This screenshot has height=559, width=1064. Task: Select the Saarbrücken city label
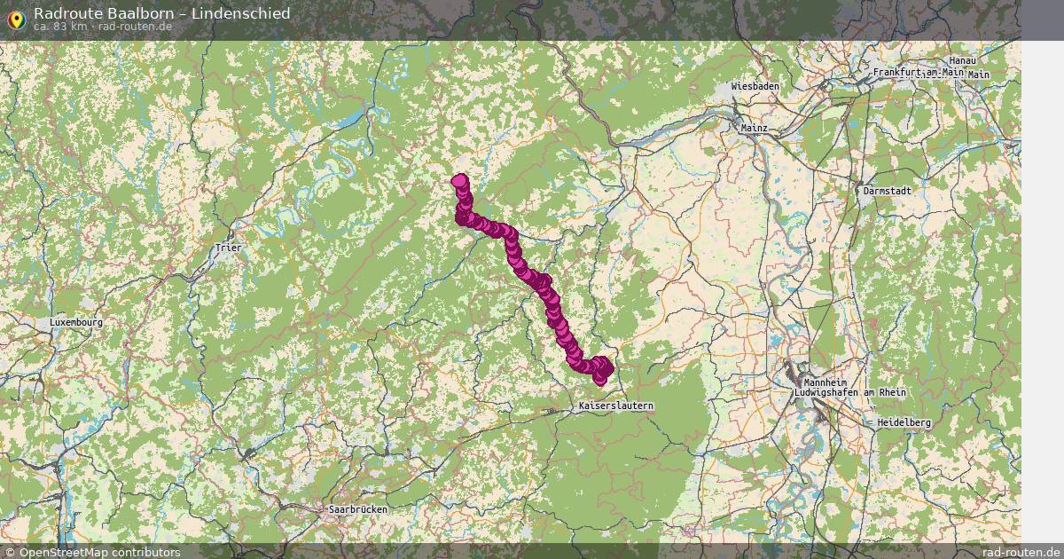coord(358,510)
